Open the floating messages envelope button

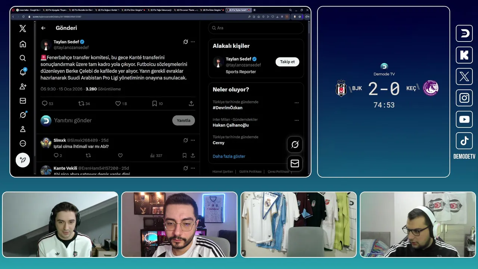tap(295, 163)
